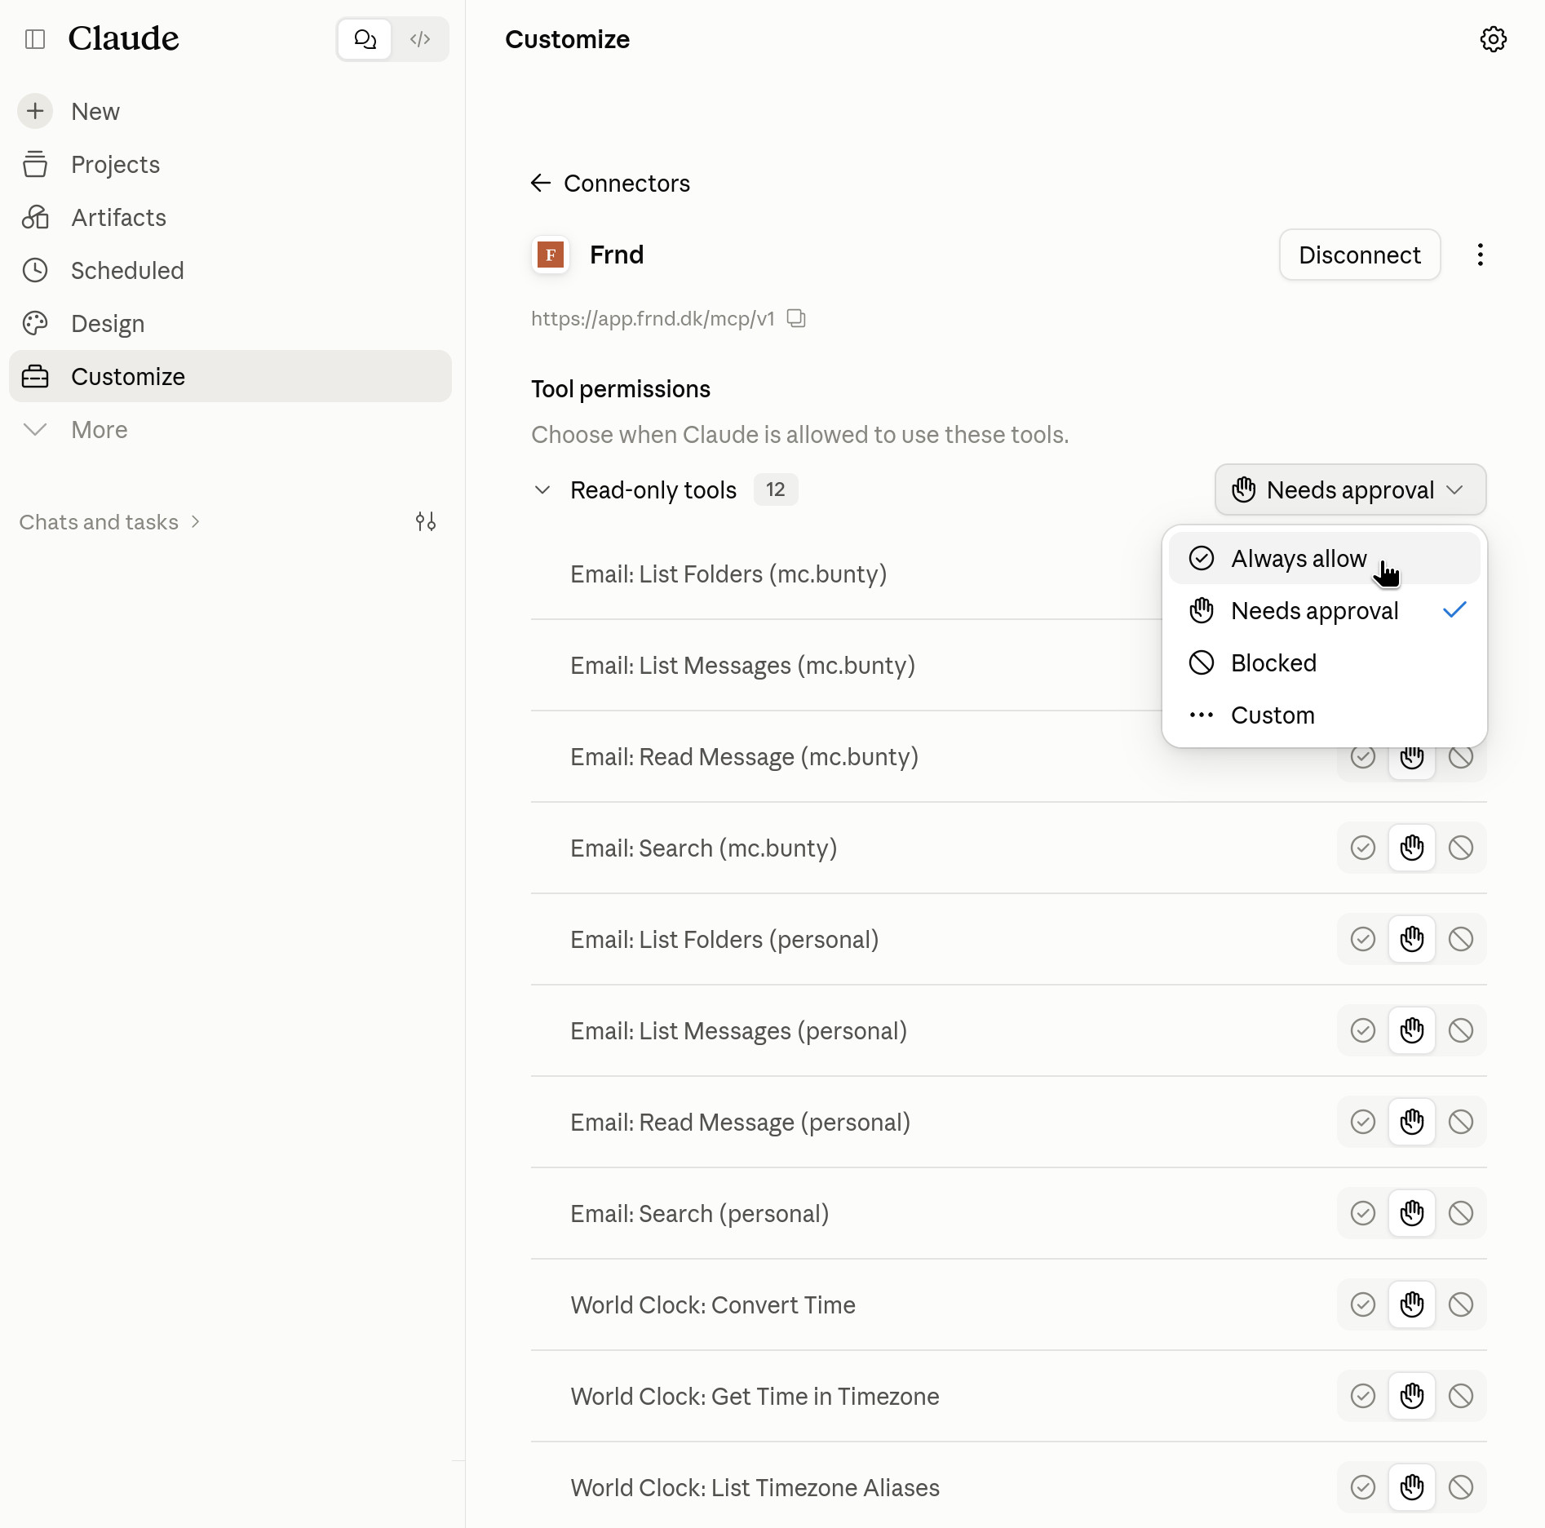Block World Clock: Convert Time tool
The width and height of the screenshot is (1545, 1528).
pyautogui.click(x=1460, y=1304)
